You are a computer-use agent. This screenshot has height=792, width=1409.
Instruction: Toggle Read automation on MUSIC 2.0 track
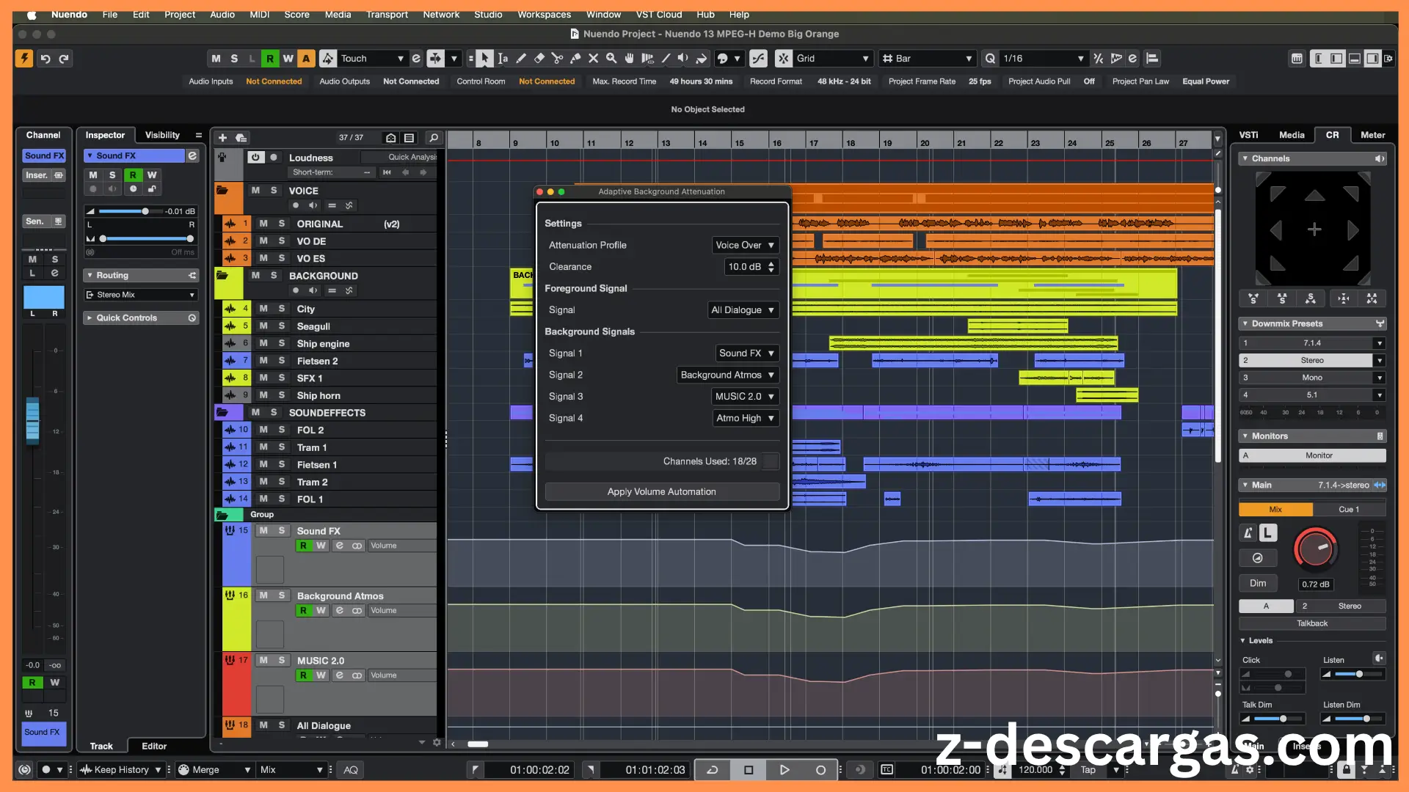pyautogui.click(x=303, y=675)
